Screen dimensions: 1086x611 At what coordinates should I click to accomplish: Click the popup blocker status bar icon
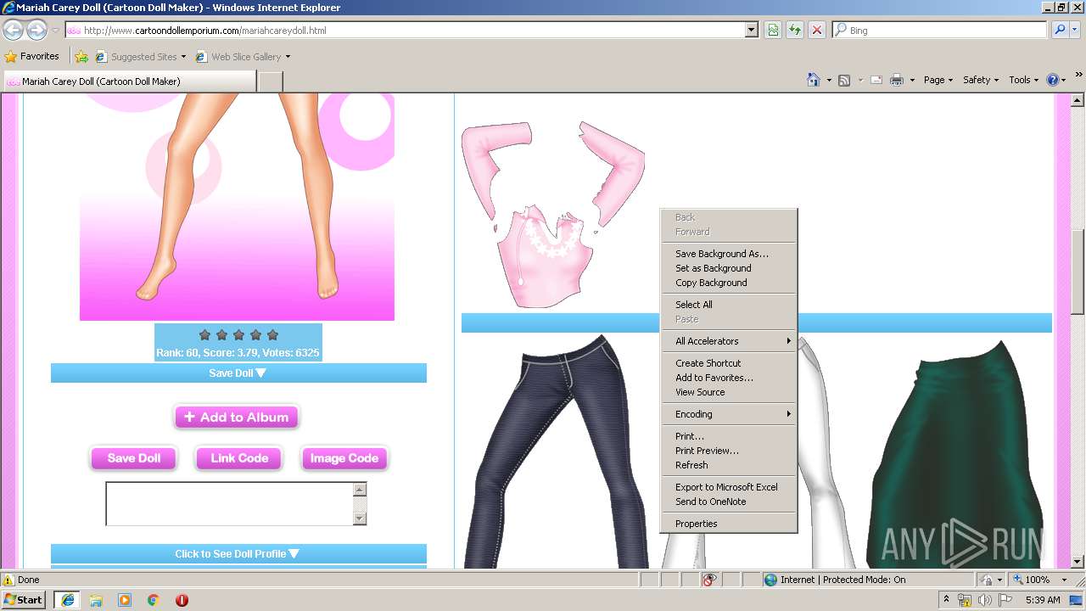coord(709,580)
